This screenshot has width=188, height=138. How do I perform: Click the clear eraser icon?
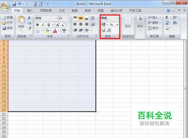point(167,28)
